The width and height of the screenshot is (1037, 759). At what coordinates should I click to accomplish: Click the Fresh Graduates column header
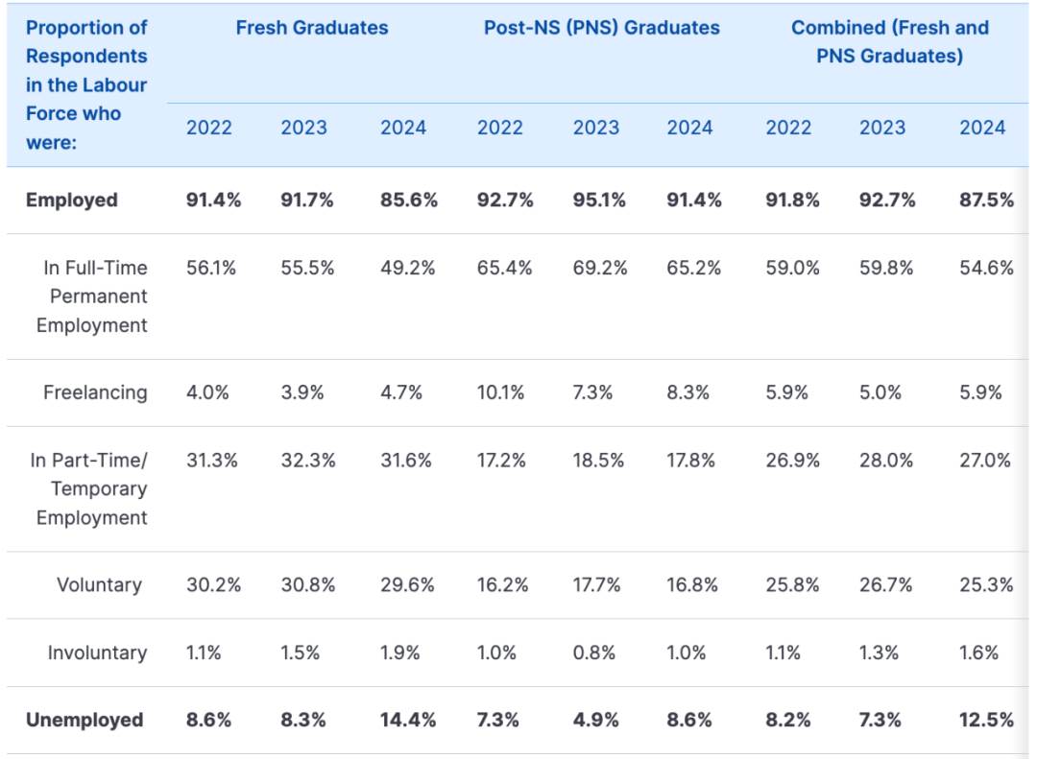(311, 28)
